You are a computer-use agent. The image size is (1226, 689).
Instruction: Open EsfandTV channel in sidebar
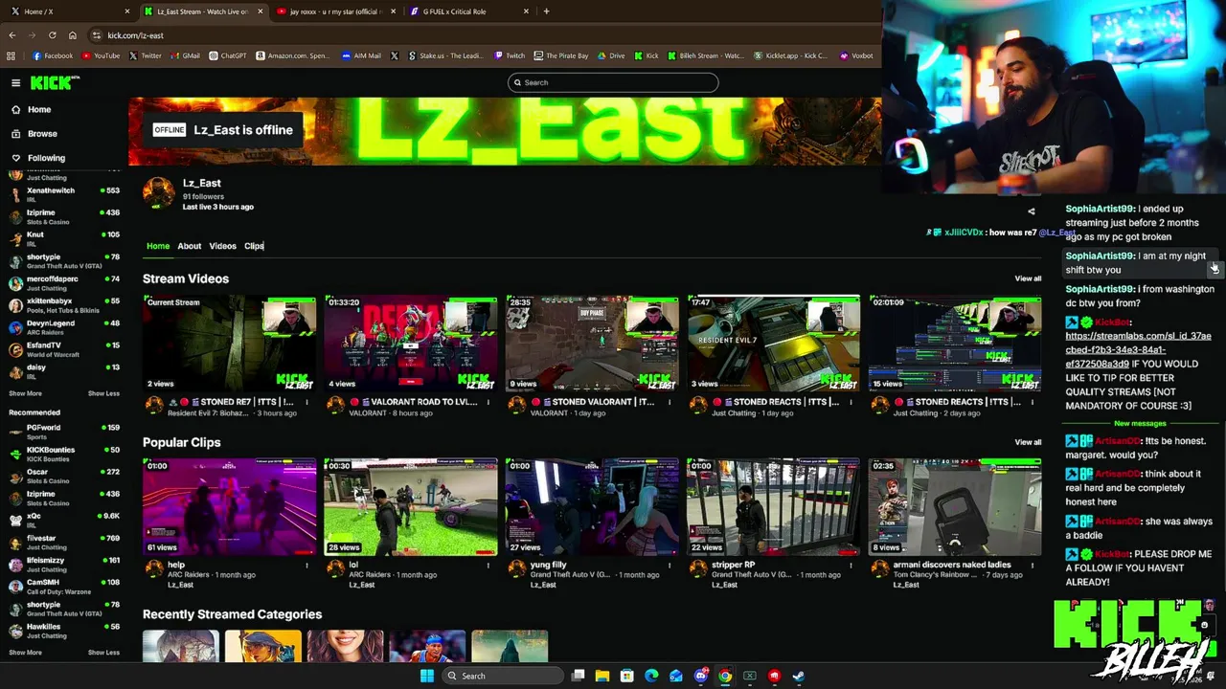[63, 349]
